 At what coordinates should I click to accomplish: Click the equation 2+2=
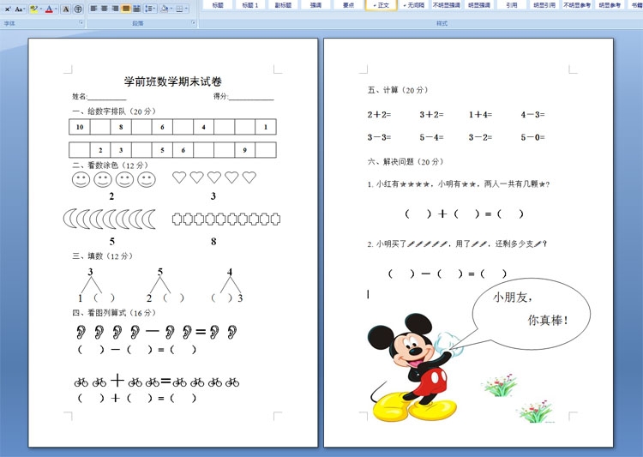click(x=379, y=114)
